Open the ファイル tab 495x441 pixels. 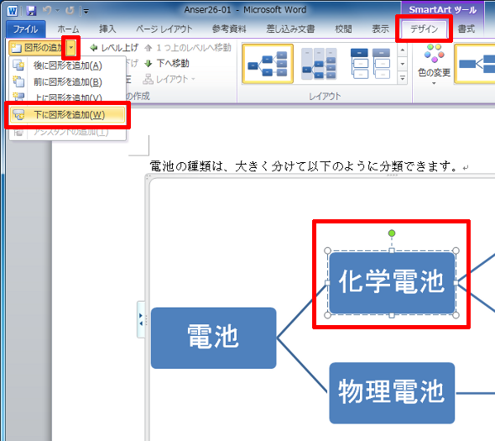[x=25, y=29]
